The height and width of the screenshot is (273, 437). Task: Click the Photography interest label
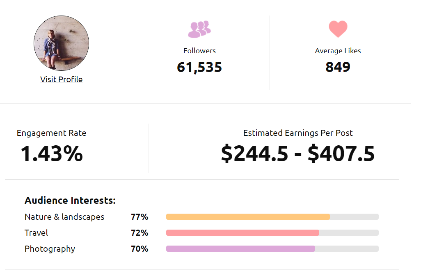click(x=50, y=249)
